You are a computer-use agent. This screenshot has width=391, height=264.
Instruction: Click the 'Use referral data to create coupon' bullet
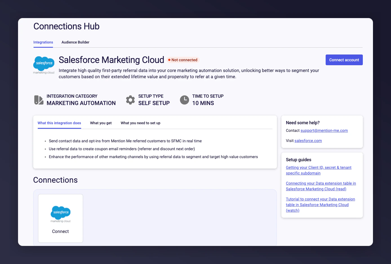pos(122,149)
